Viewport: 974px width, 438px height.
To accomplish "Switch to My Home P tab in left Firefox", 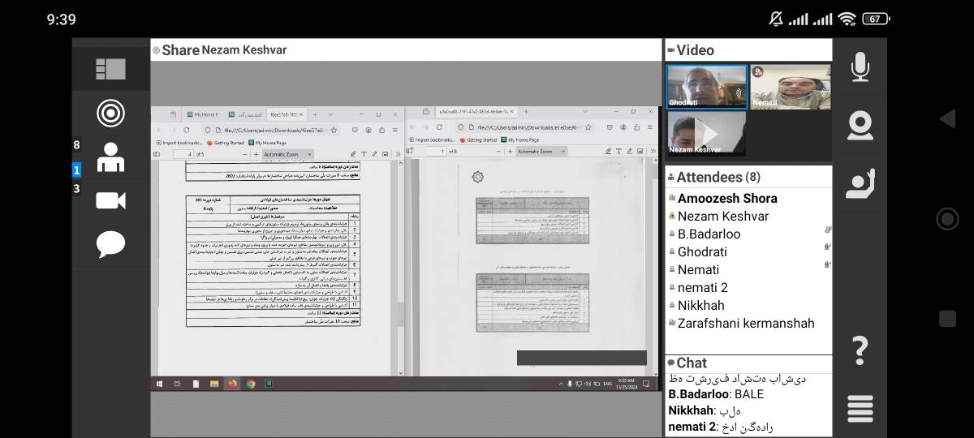I will tap(203, 114).
